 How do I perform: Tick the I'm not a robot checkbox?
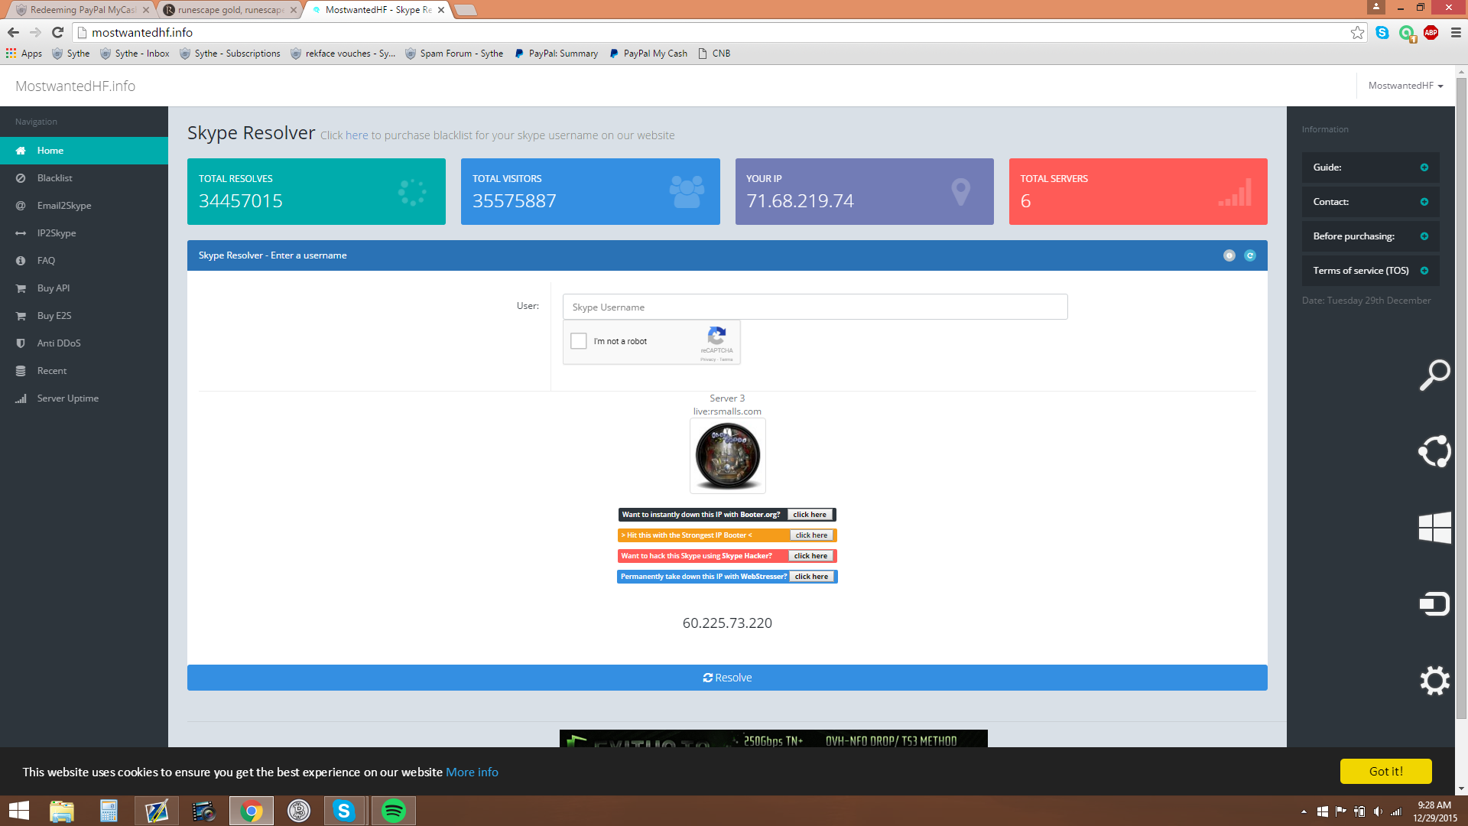[x=579, y=341]
